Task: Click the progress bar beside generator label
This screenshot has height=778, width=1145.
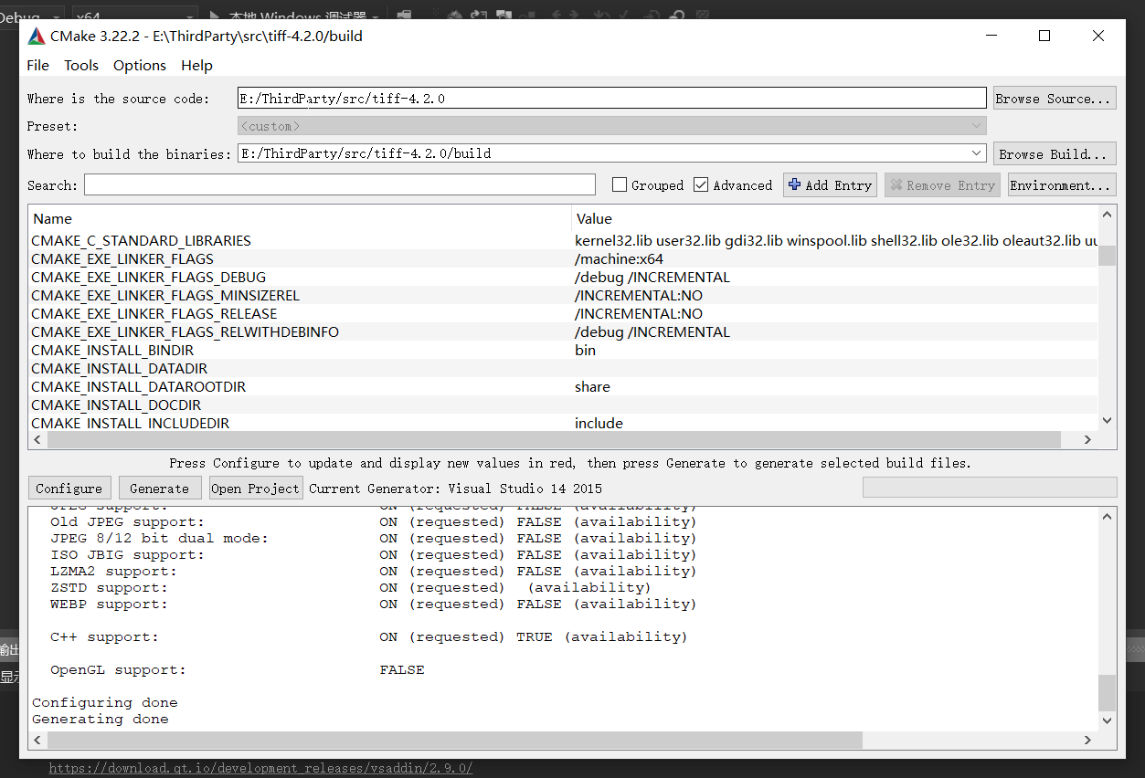Action: (990, 488)
